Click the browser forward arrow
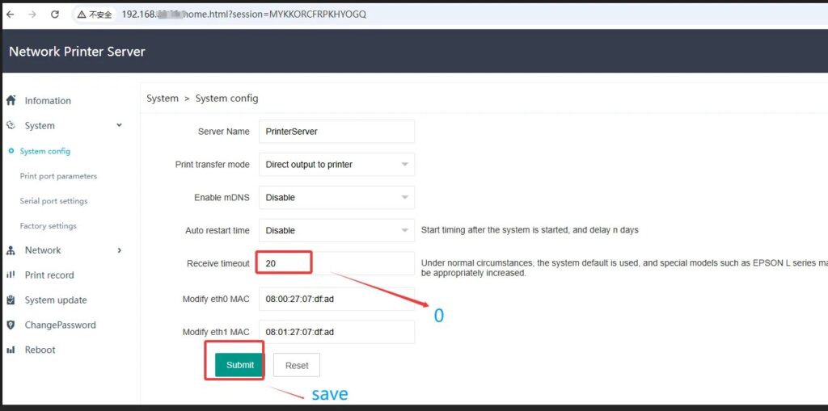828x411 pixels. (x=32, y=15)
